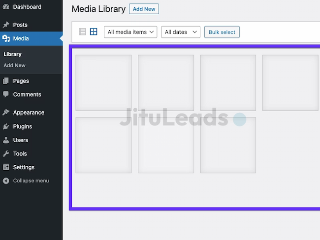This screenshot has width=320, height=240.
Task: Open Add New submenu link under Media
Action: [14, 65]
